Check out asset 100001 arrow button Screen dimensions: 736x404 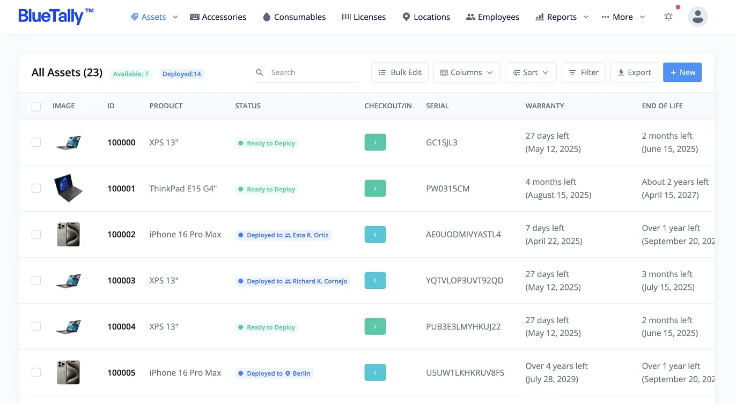[x=375, y=189]
